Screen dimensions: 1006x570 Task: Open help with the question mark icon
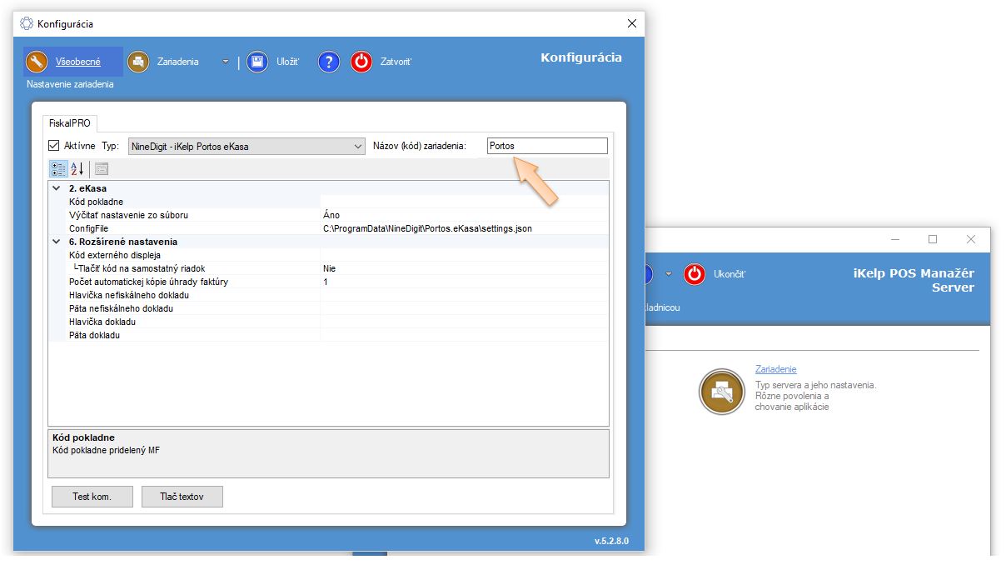pyautogui.click(x=329, y=62)
